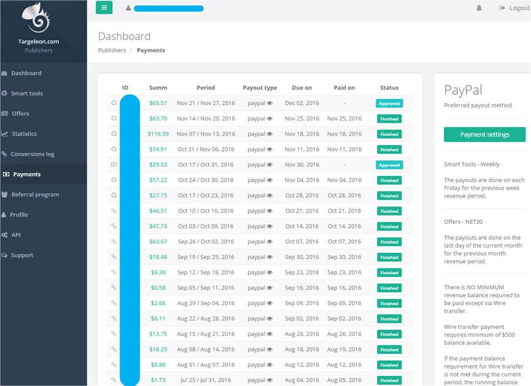
Task: Open the Statistics sidebar menu item
Action: [24, 134]
